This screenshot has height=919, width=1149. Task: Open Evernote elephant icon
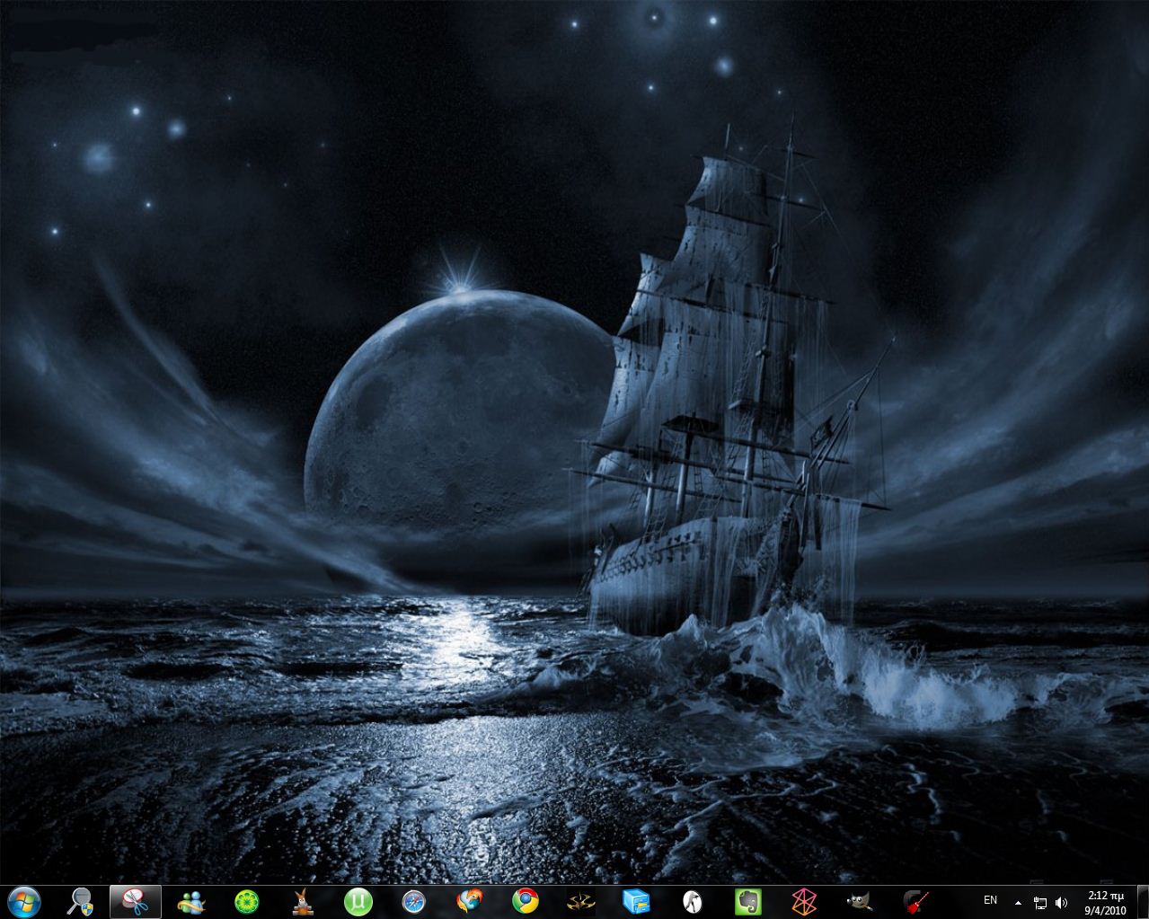(x=747, y=901)
